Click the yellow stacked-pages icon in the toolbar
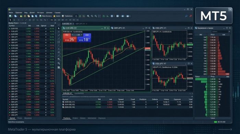 pos(28,16)
